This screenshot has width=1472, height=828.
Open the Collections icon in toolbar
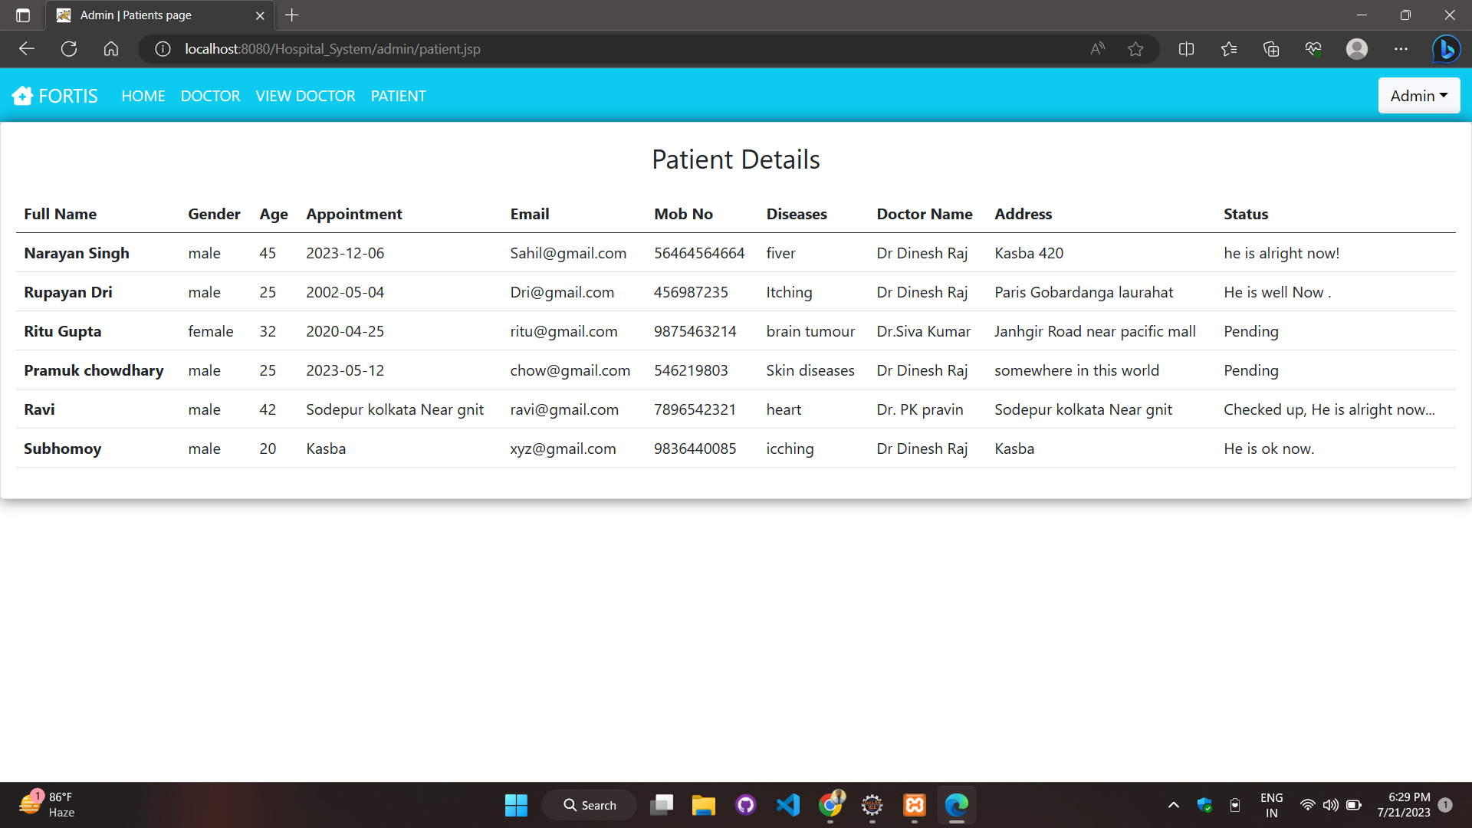(1270, 48)
